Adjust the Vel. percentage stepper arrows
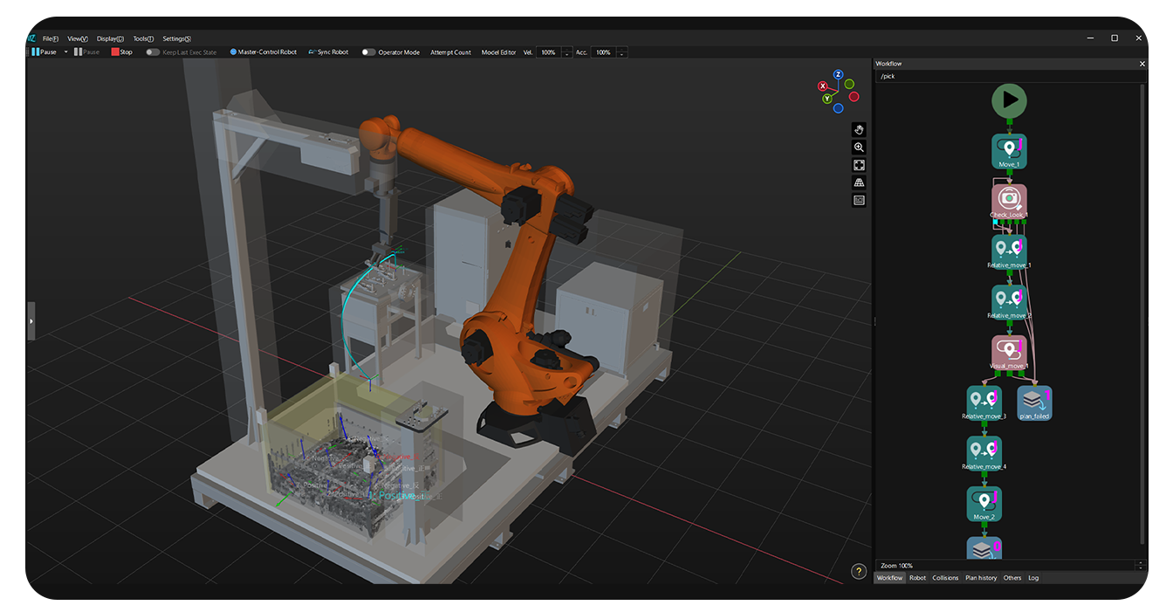Viewport: 1173px width, 612px height. click(x=566, y=52)
